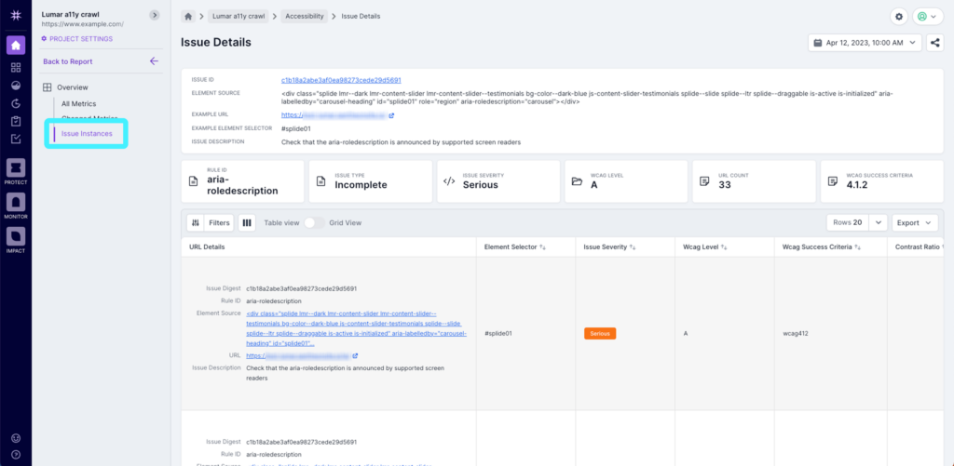
Task: Switch to the MONITOR app
Action: (16, 206)
